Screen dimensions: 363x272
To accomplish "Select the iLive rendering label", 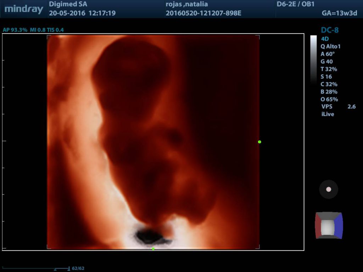I will [x=328, y=114].
